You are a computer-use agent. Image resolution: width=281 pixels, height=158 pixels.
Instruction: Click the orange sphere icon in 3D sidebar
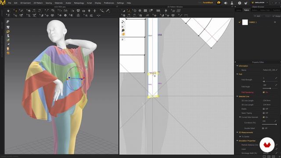pos(8,53)
